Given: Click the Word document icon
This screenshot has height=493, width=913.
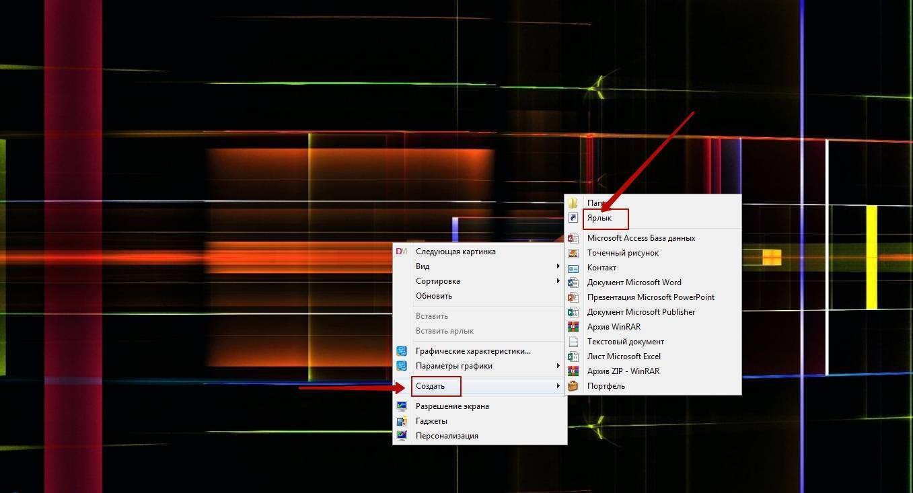Looking at the screenshot, I should pyautogui.click(x=573, y=282).
